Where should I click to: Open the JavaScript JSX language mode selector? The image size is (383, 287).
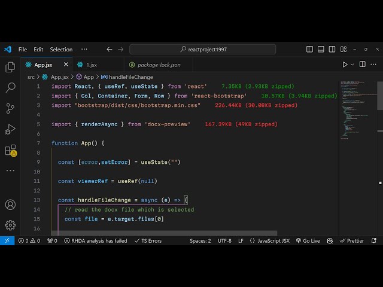click(x=269, y=241)
